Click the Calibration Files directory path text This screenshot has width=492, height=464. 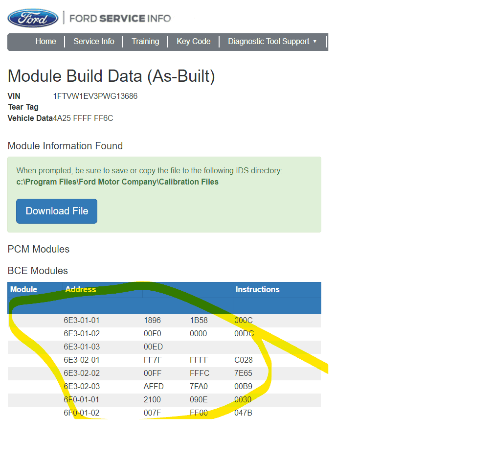click(x=117, y=182)
